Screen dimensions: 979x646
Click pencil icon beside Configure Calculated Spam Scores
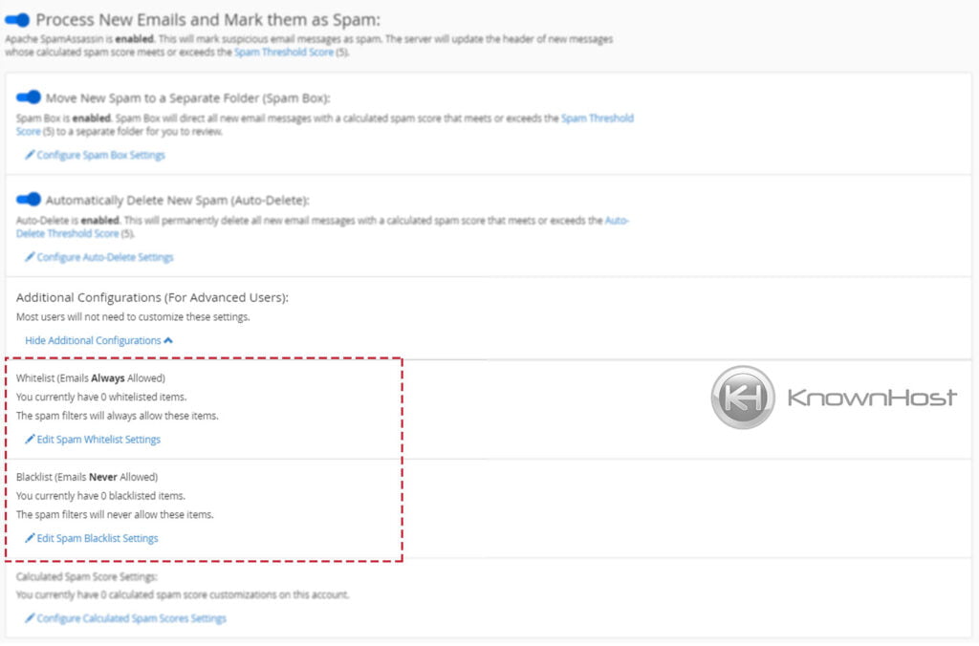pyautogui.click(x=30, y=617)
